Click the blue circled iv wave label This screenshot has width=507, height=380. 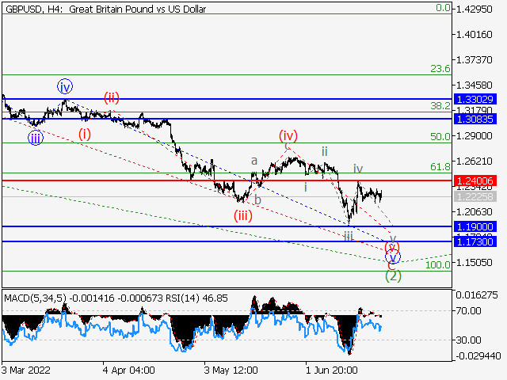(x=65, y=86)
